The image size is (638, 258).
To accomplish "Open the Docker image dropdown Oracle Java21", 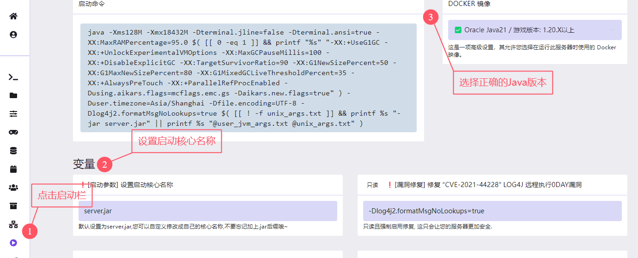I will pyautogui.click(x=535, y=30).
